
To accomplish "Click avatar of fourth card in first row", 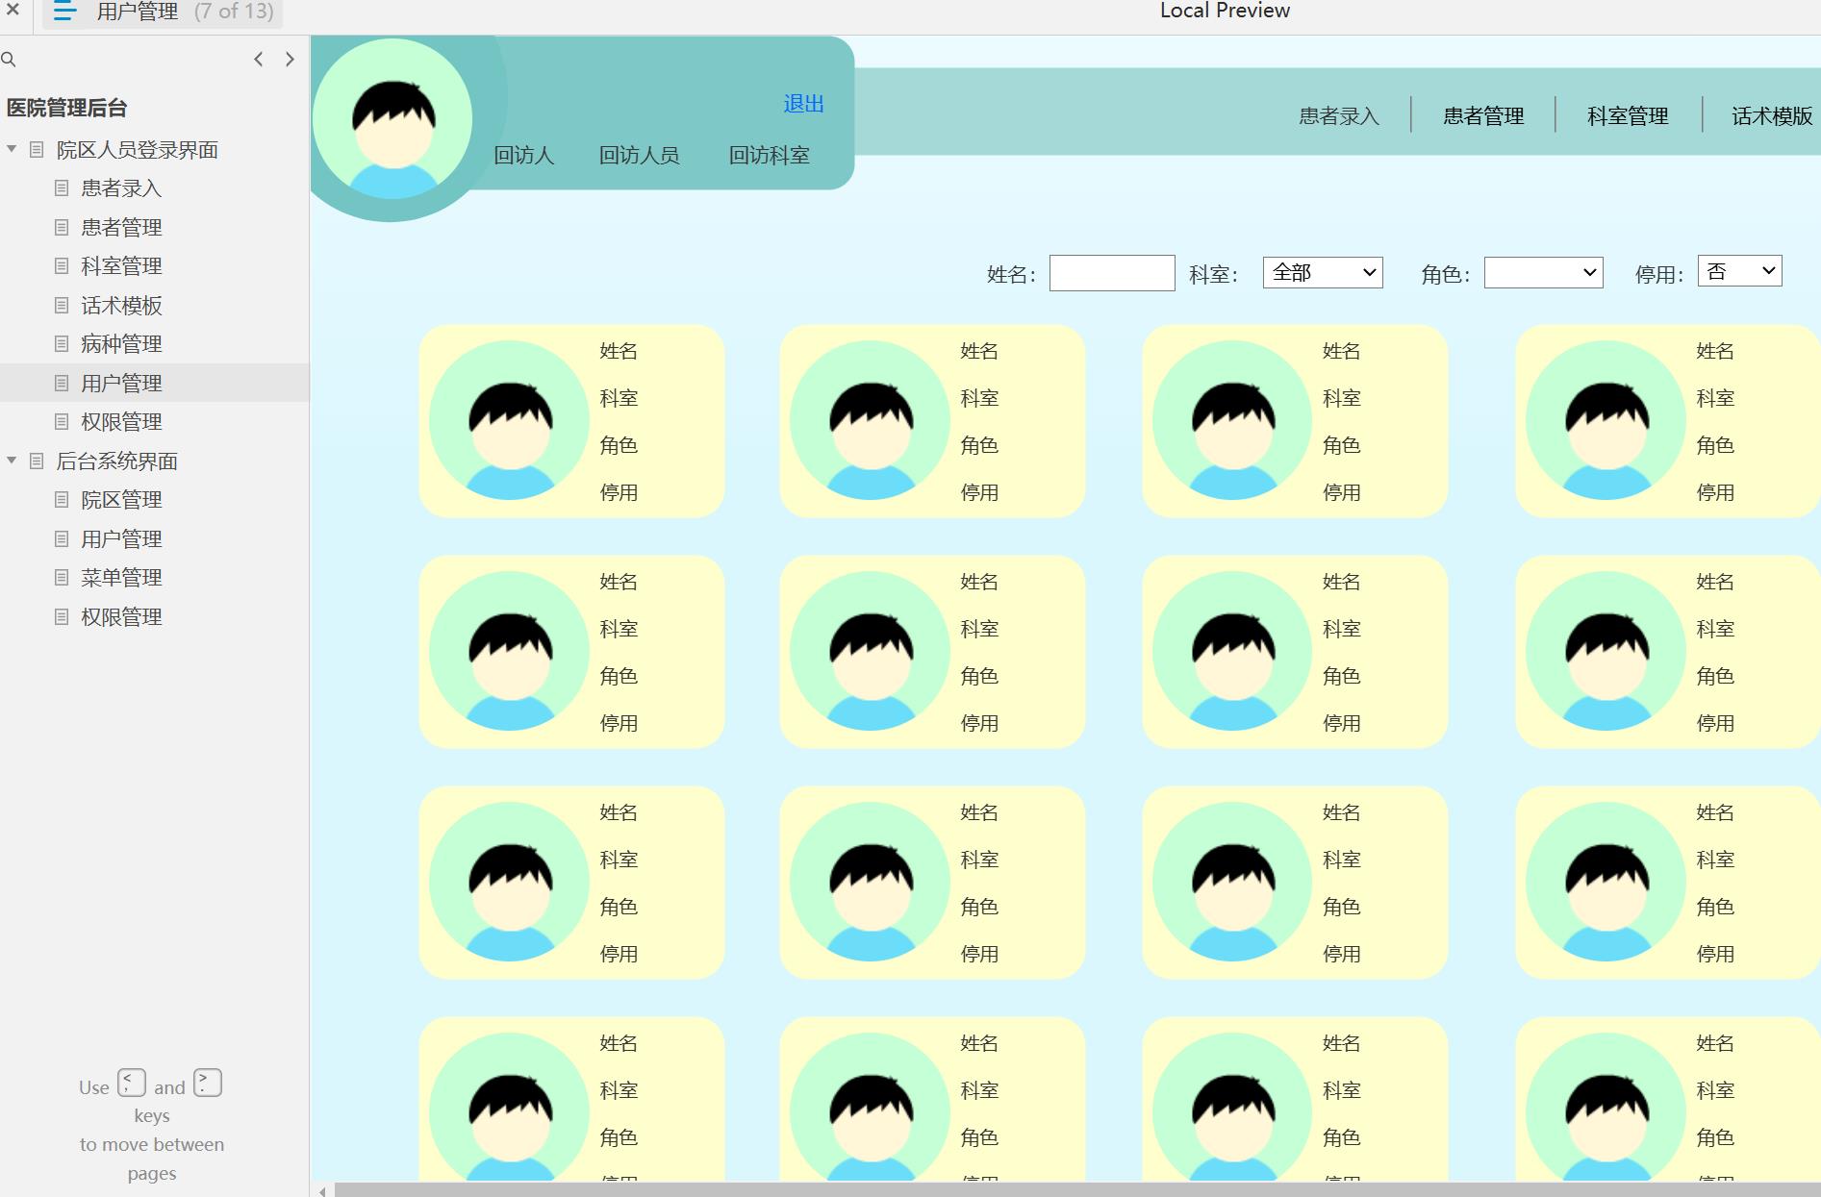I will click(x=1606, y=420).
